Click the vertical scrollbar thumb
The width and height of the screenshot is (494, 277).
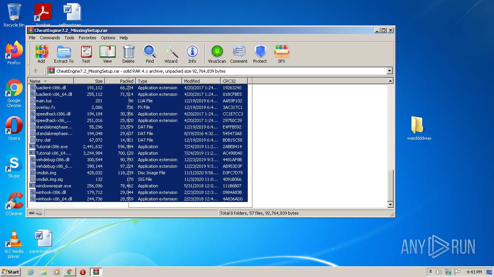(390, 185)
